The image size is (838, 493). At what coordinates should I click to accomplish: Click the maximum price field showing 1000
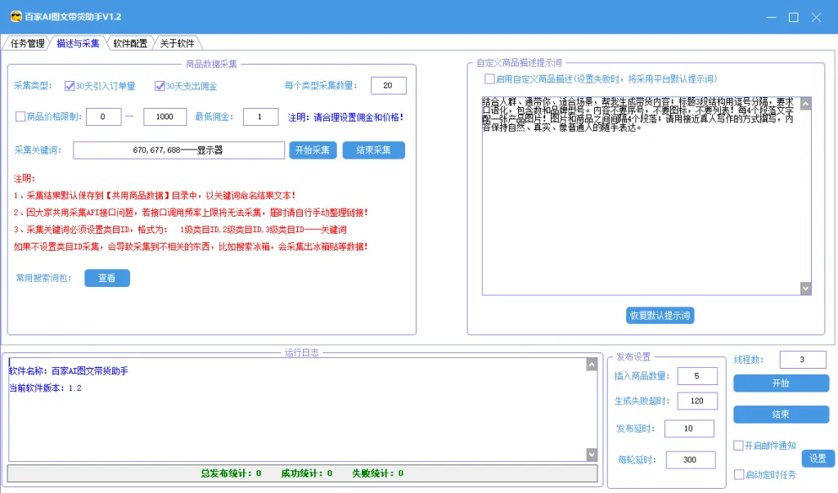click(164, 116)
